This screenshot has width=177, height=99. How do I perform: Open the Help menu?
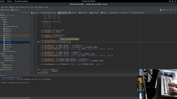point(46,7)
